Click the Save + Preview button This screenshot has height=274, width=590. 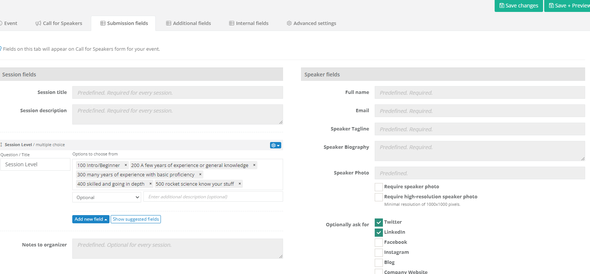coord(567,6)
